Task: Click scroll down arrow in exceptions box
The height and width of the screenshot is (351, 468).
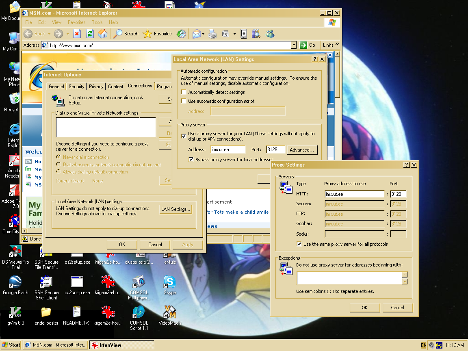Action: click(x=405, y=282)
